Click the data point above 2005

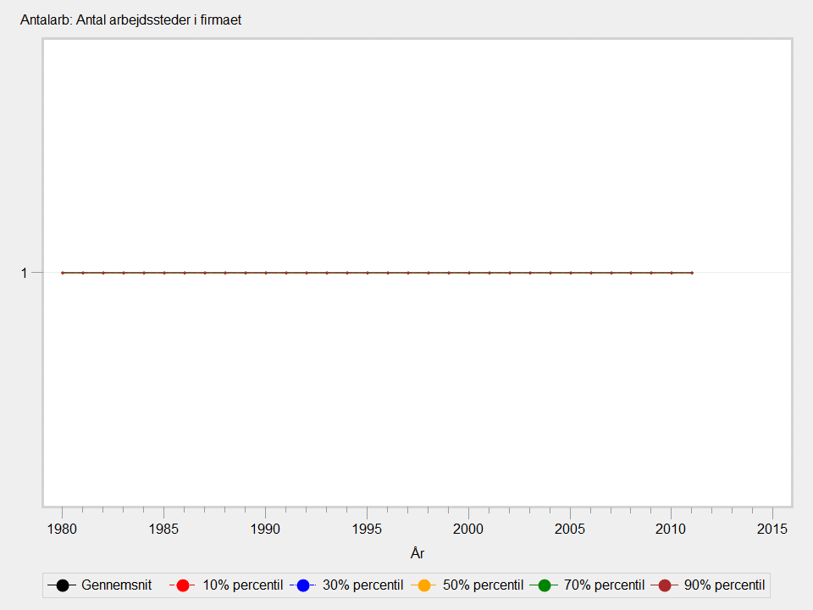(x=570, y=273)
